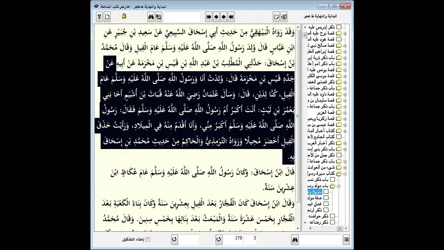The width and height of the screenshot is (444, 250).
Task: Expand the ذكر أخبار العرب node
Action: (x=345, y=143)
